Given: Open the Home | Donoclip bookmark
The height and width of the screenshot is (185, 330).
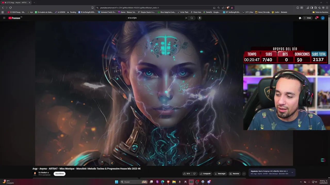Looking at the screenshot, I should [262, 12].
